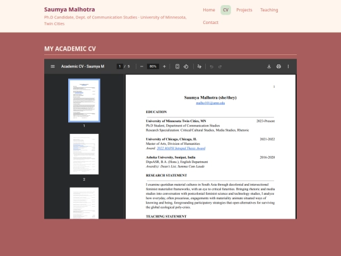Go to the Home page
The image size is (341, 256).
209,10
